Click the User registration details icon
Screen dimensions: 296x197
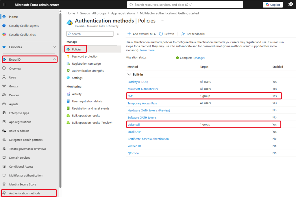68,101
